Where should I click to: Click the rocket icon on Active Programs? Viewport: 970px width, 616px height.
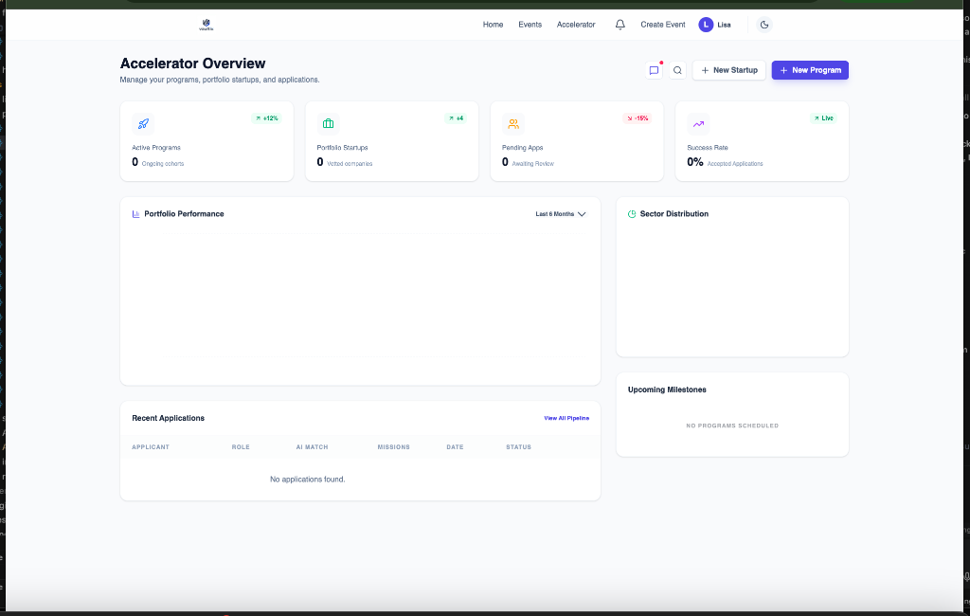coord(143,124)
